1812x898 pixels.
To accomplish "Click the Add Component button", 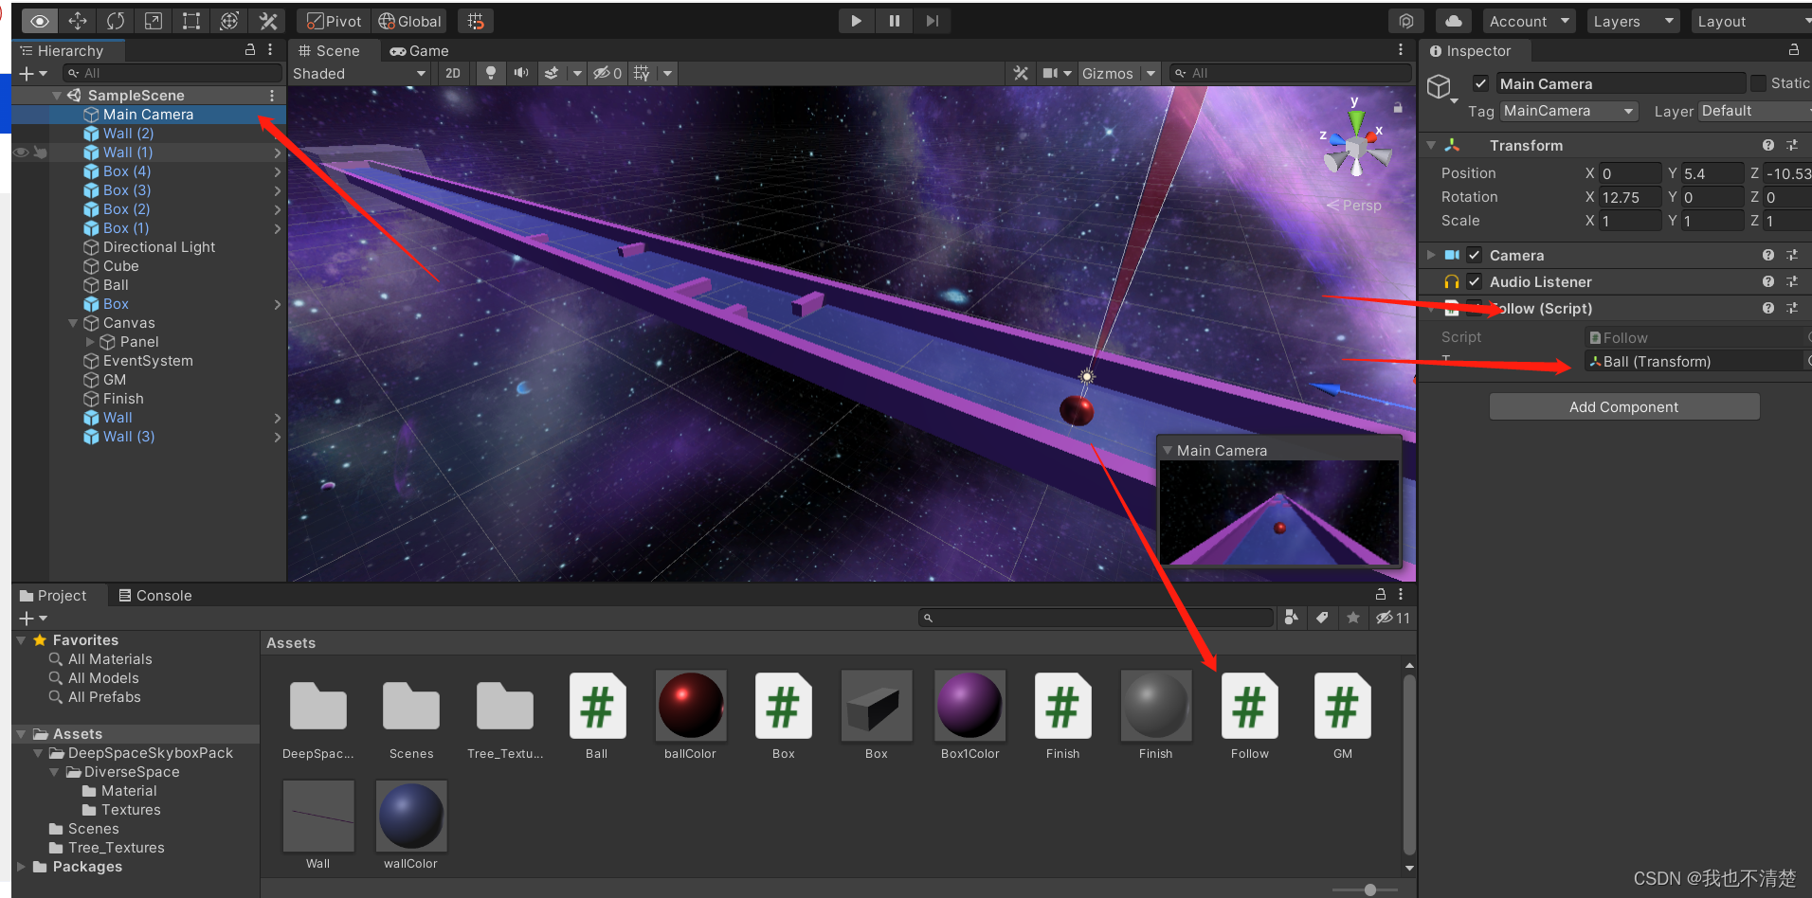I will [1623, 406].
